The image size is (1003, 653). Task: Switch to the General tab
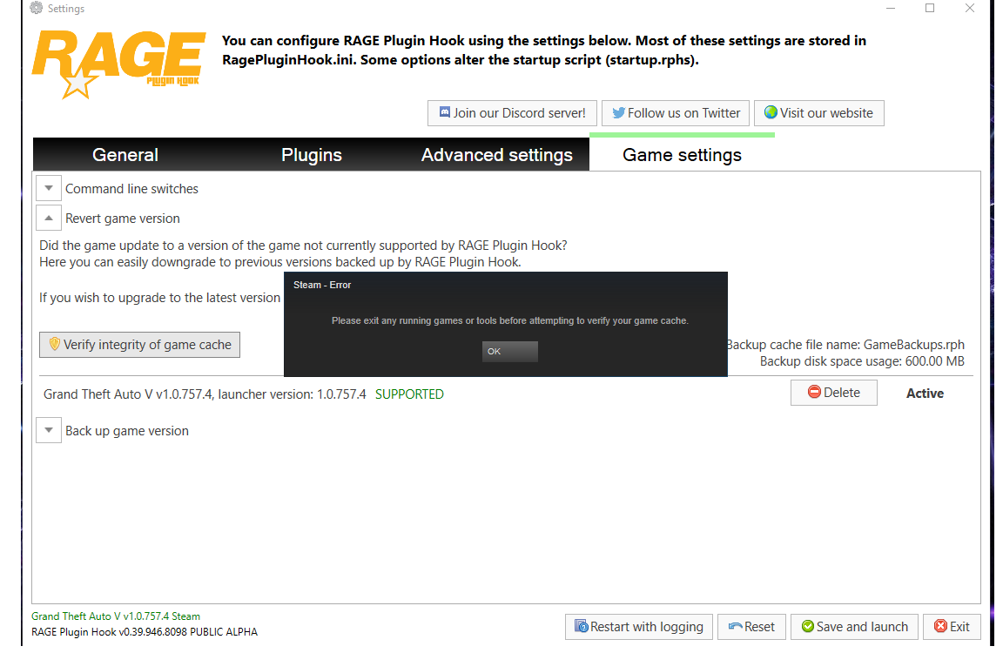click(x=125, y=155)
